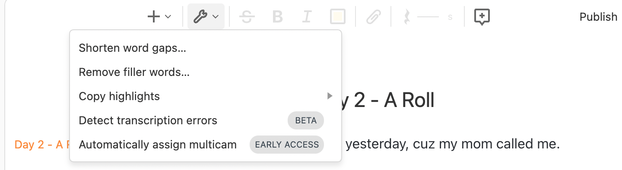This screenshot has width=622, height=170.
Task: Click the add comment icon
Action: 482,17
